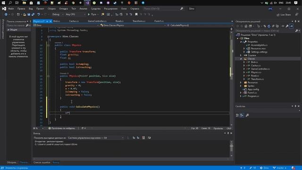The width and height of the screenshot is (302, 170).
Task: Toggle word wrap icon in Output panel
Action: (149, 138)
